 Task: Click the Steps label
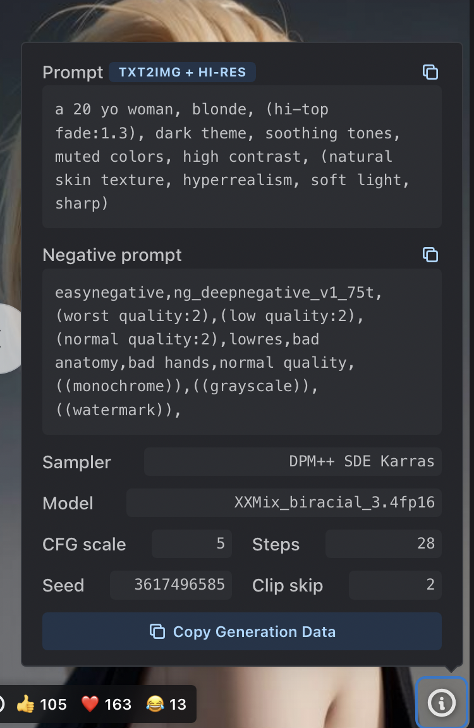tap(276, 545)
